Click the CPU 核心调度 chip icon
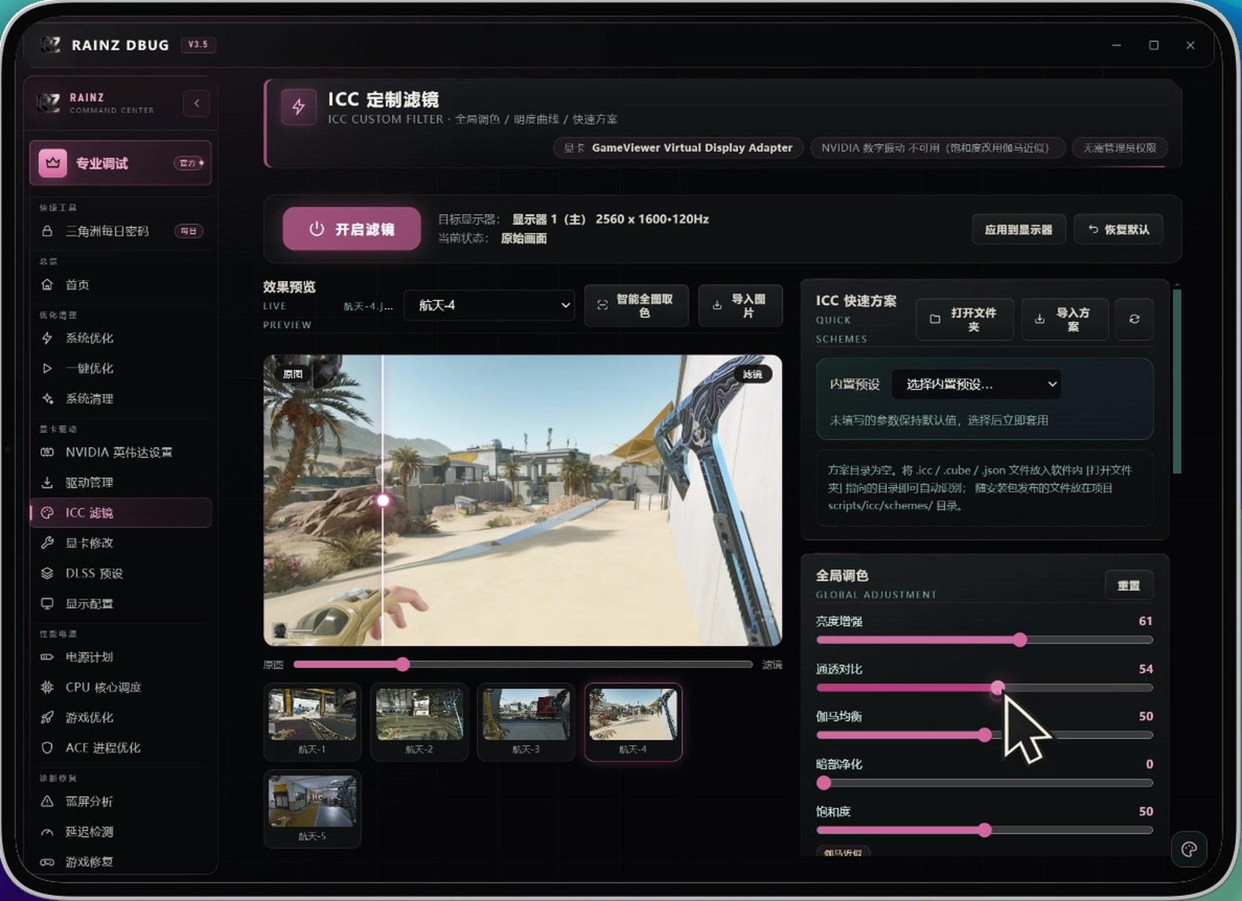This screenshot has width=1242, height=901. point(47,688)
